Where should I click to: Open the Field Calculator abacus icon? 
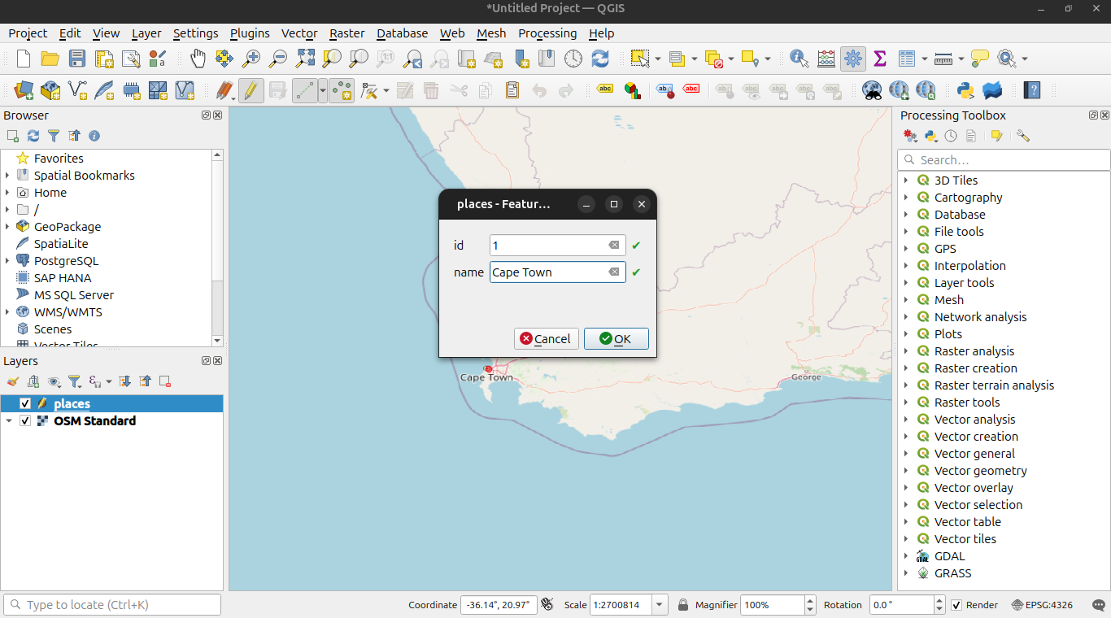tap(826, 59)
